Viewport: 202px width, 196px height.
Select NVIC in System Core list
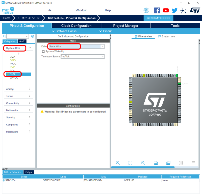(x=12, y=67)
